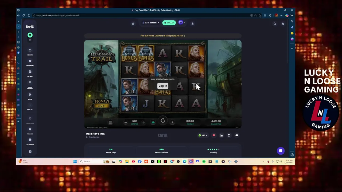Increase the bet with the plus button
Screen dimensions: 342x192
143,122
